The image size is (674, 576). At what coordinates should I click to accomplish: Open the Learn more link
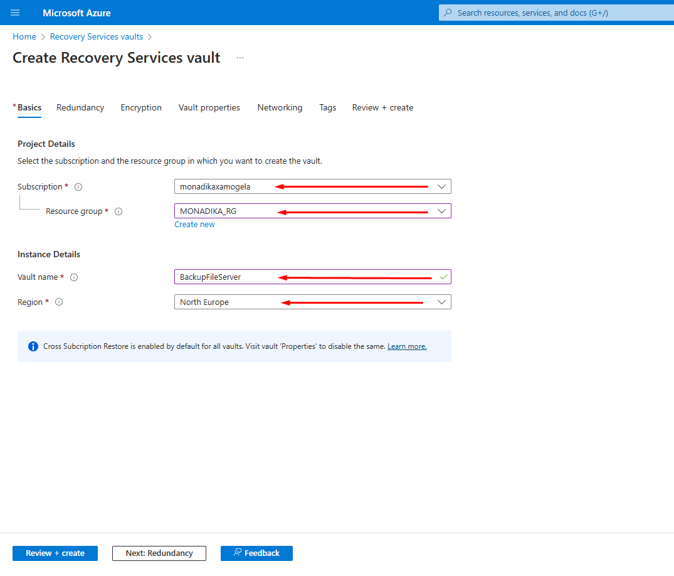407,346
